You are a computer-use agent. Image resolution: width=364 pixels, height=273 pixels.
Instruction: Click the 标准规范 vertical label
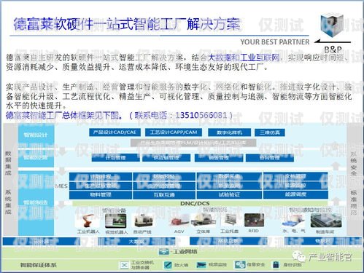(x=354, y=202)
